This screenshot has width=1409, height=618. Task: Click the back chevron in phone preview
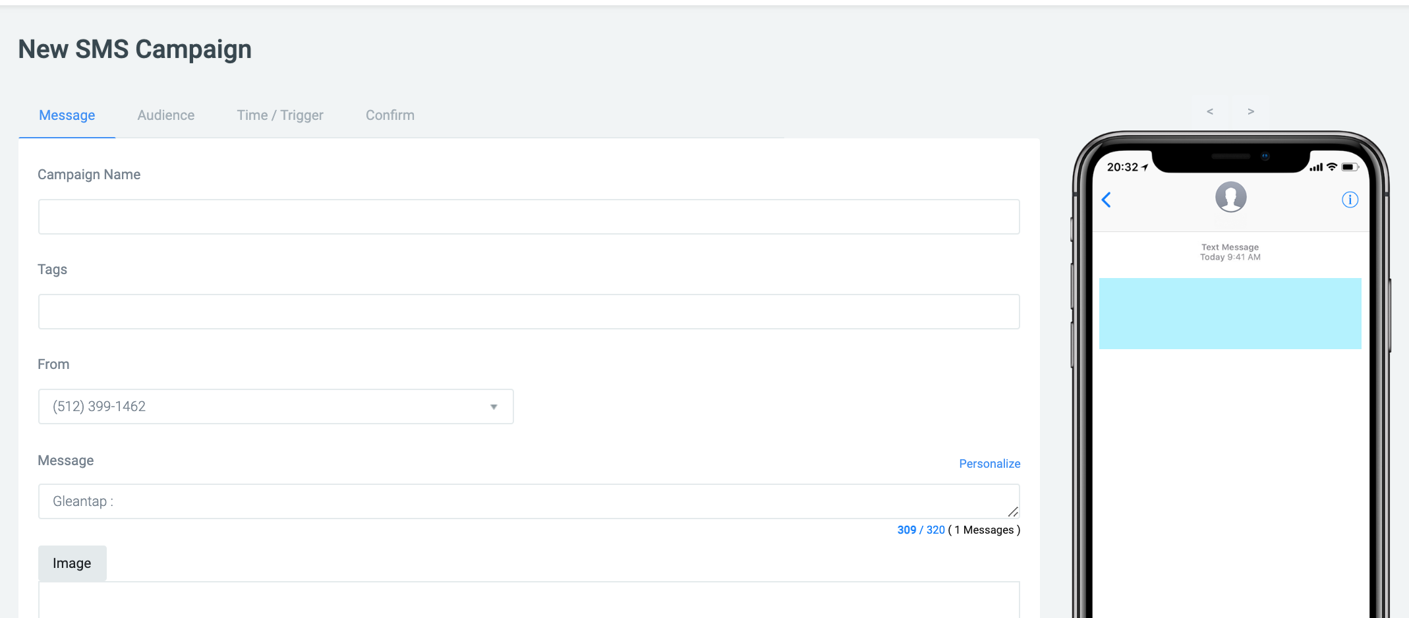(x=1107, y=200)
